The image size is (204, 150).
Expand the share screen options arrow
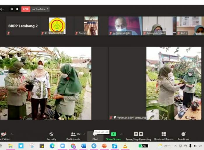pyautogui.click(x=121, y=134)
